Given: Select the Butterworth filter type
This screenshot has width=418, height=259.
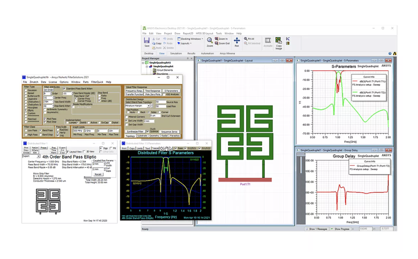Looking at the screenshot, I should [26, 96].
